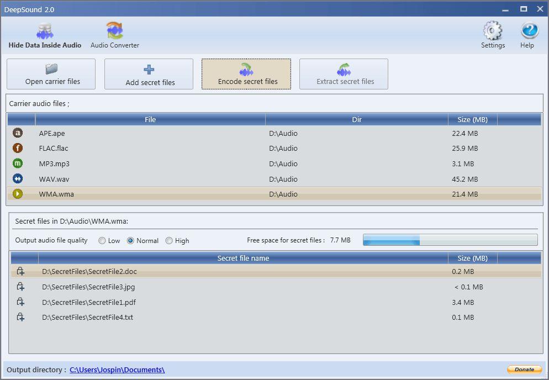Set output audio quality to Low
Viewport: 549px width, 380px height.
pyautogui.click(x=102, y=241)
